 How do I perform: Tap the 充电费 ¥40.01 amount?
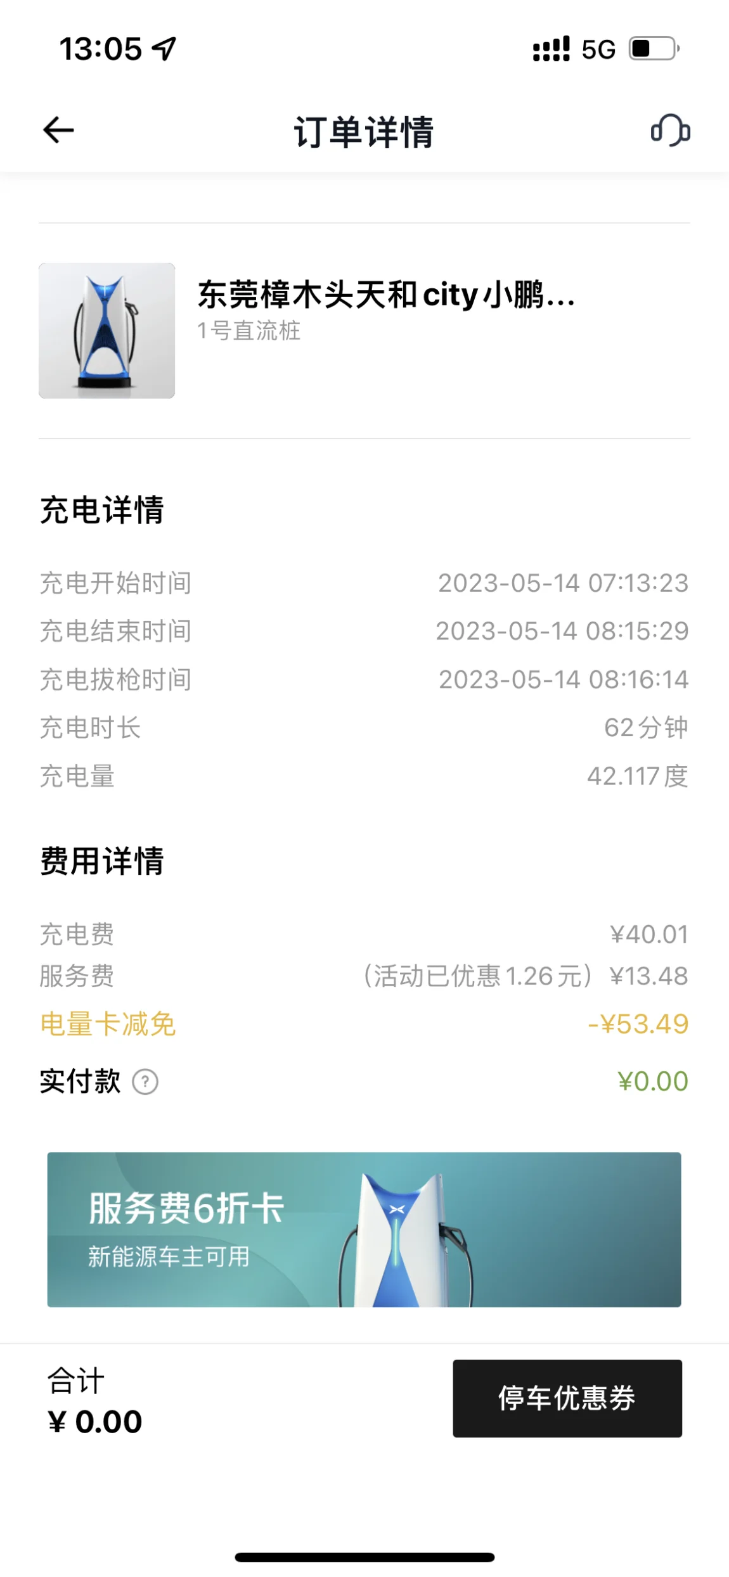(x=649, y=934)
